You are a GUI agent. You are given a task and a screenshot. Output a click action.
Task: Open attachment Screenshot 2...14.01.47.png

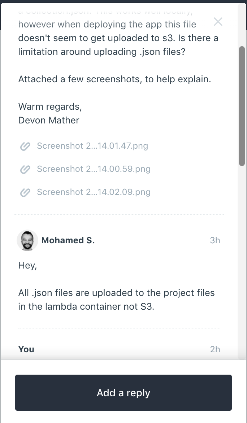point(92,146)
